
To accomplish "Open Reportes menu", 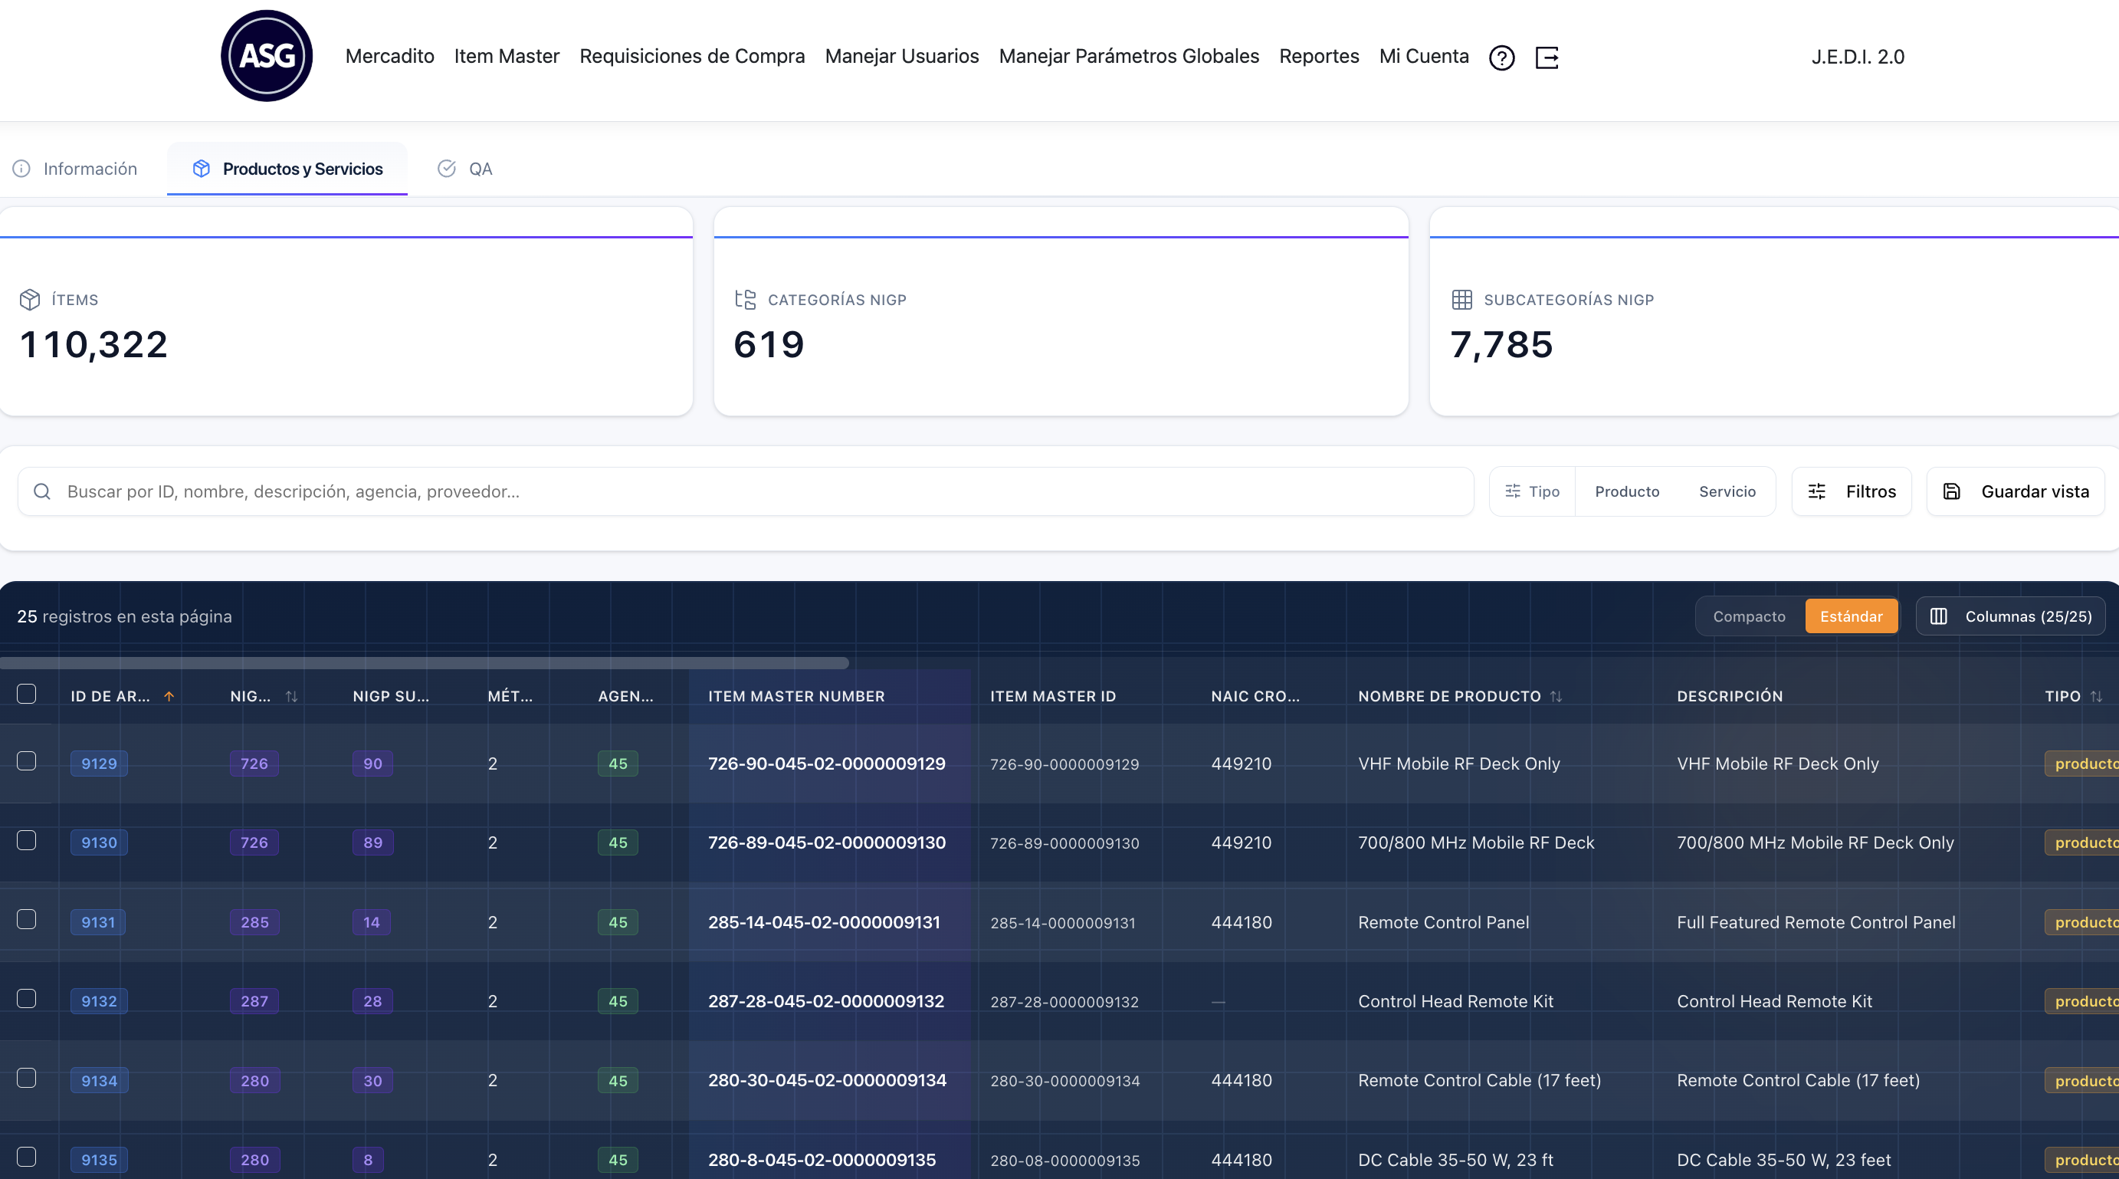I will (1319, 56).
